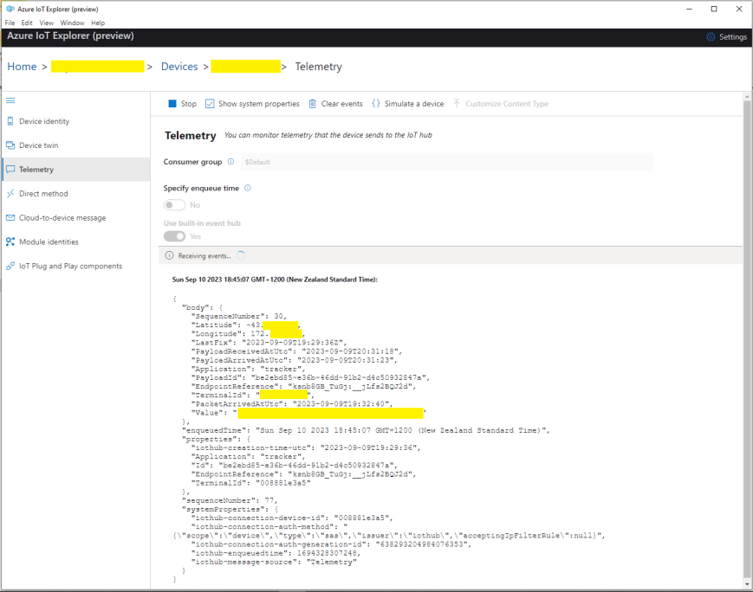The width and height of the screenshot is (753, 592).
Task: Click the Simulate a device braces icon
Action: (x=375, y=103)
